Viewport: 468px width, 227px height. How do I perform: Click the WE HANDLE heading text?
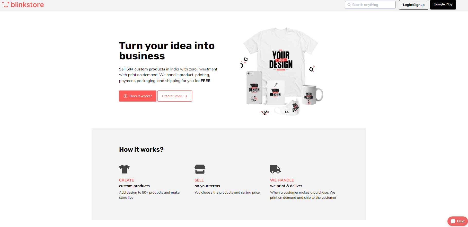coord(282,180)
